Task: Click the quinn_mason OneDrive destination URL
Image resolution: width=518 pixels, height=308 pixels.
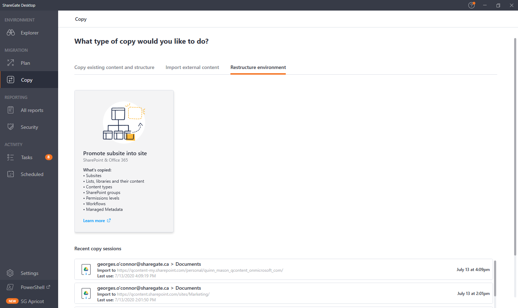Action: click(200, 270)
